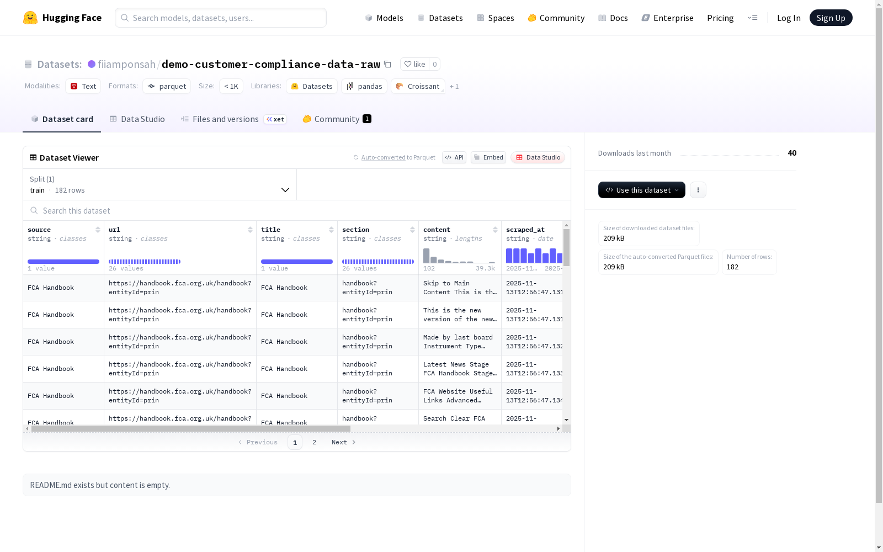Screen dimensions: 883x552
Task: Expand the Split train dropdown
Action: point(160,184)
